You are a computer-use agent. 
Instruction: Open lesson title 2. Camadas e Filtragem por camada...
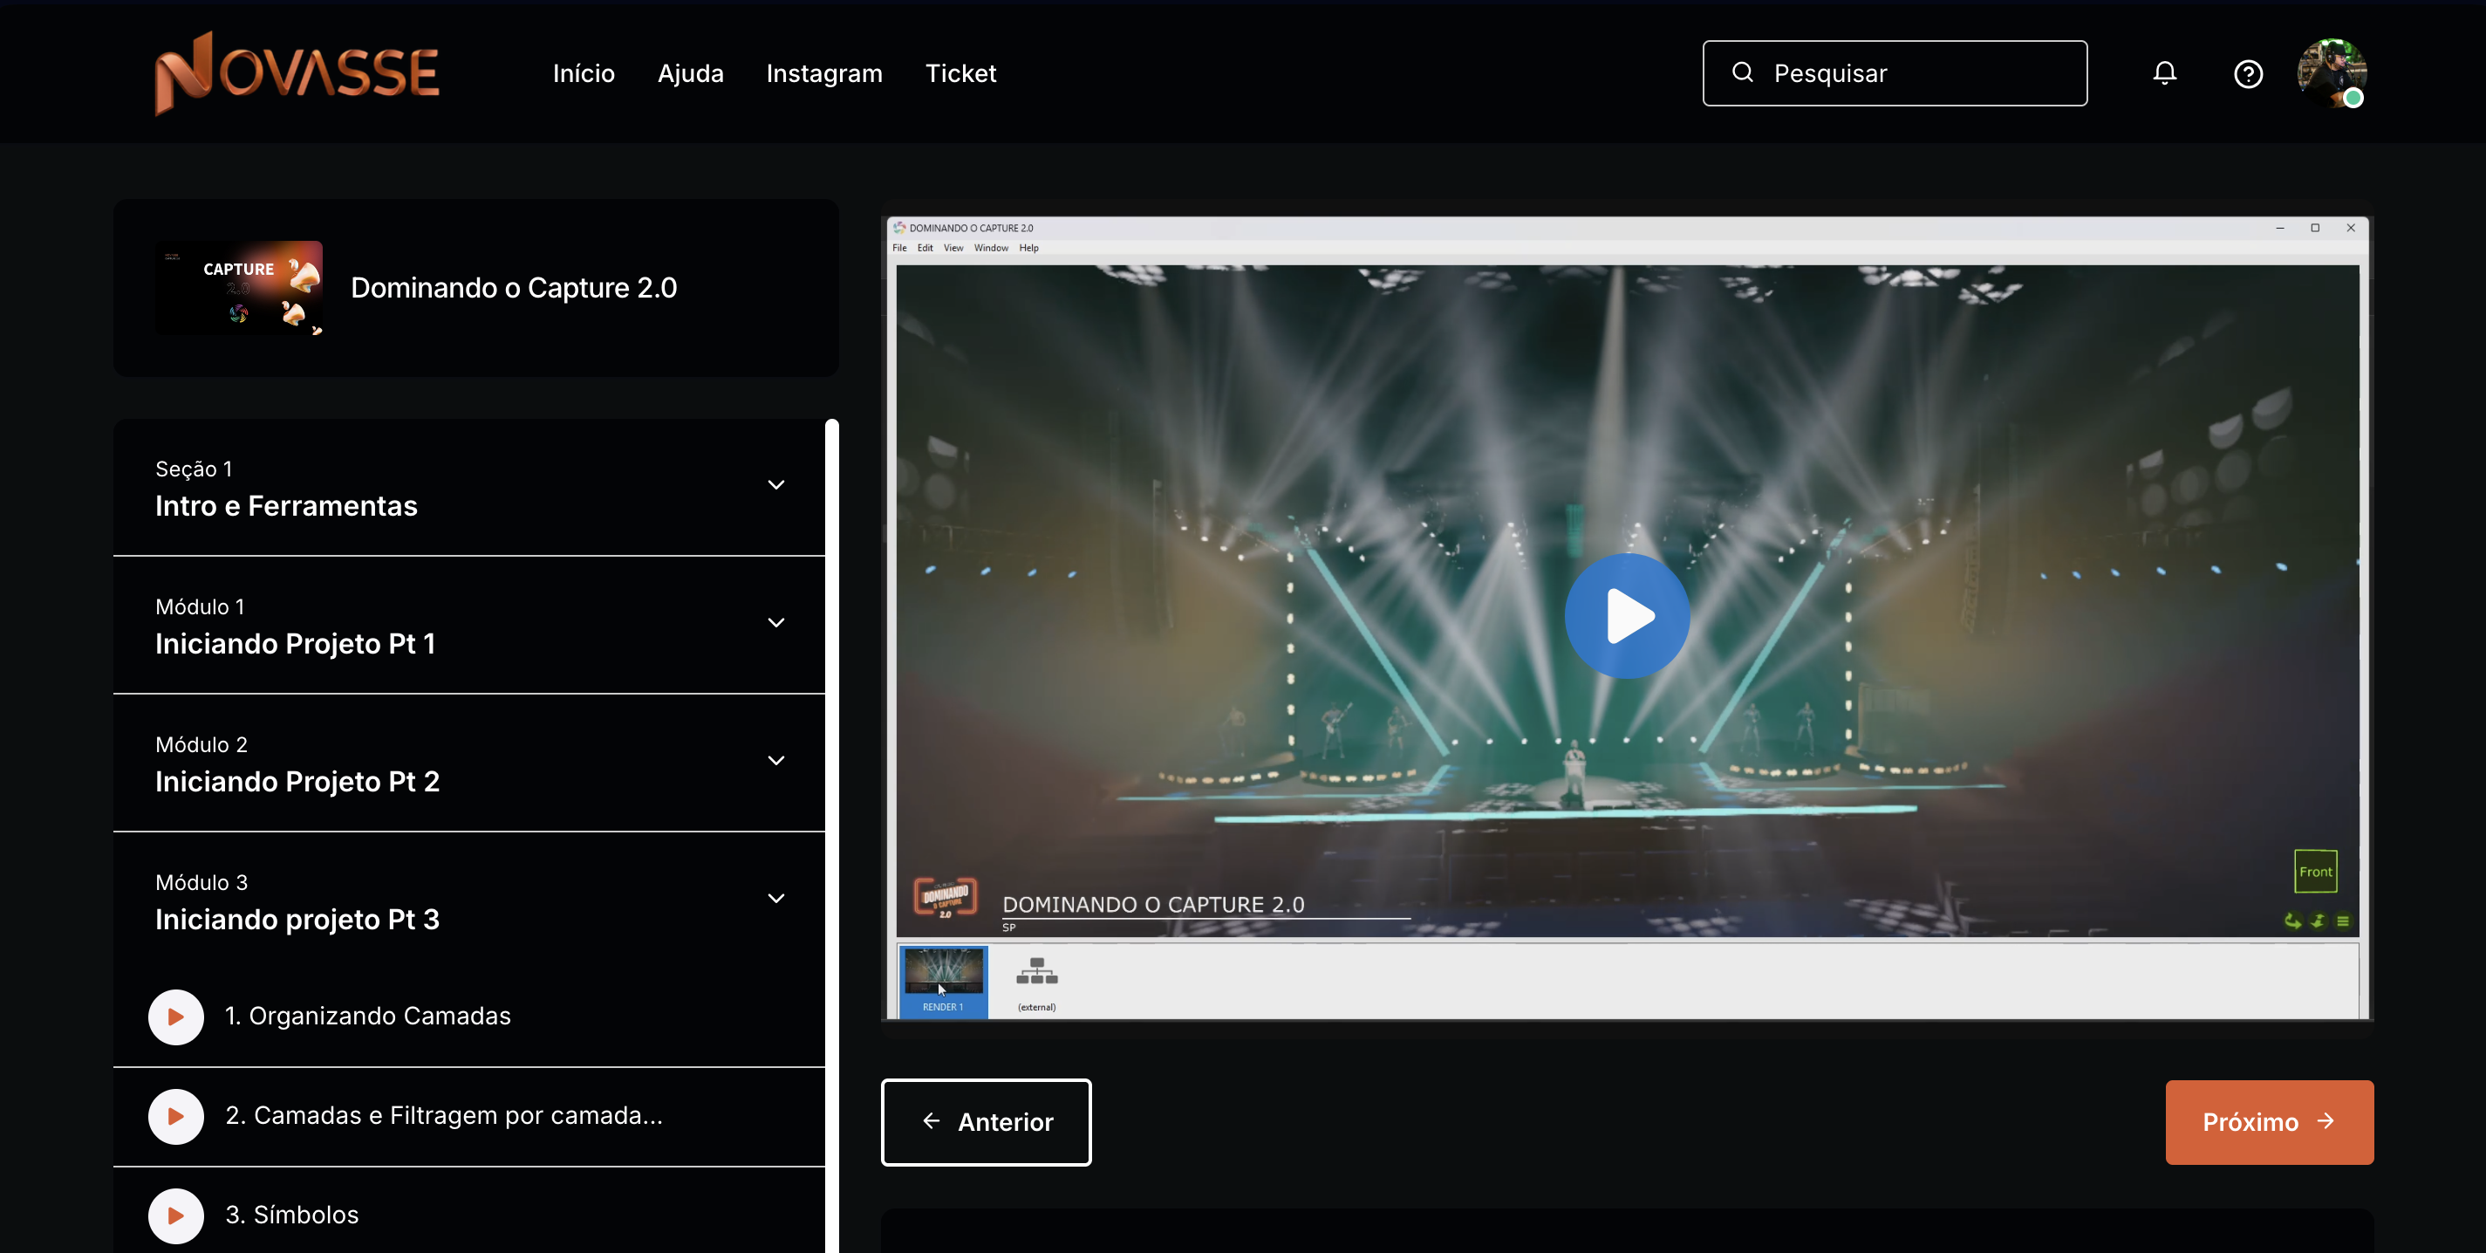444,1116
